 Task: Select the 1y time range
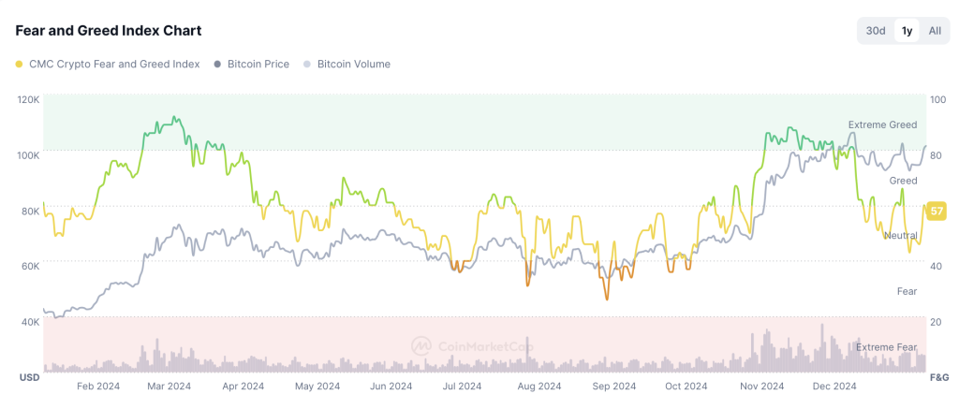click(x=907, y=31)
